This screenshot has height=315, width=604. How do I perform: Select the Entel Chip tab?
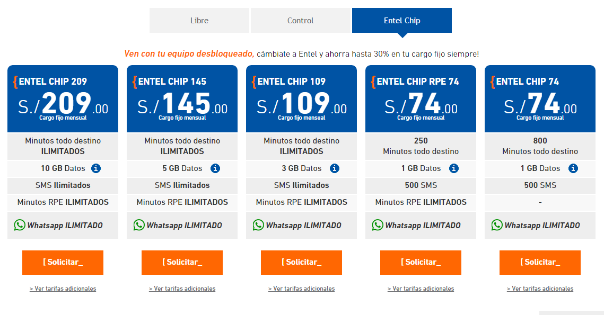tap(402, 21)
